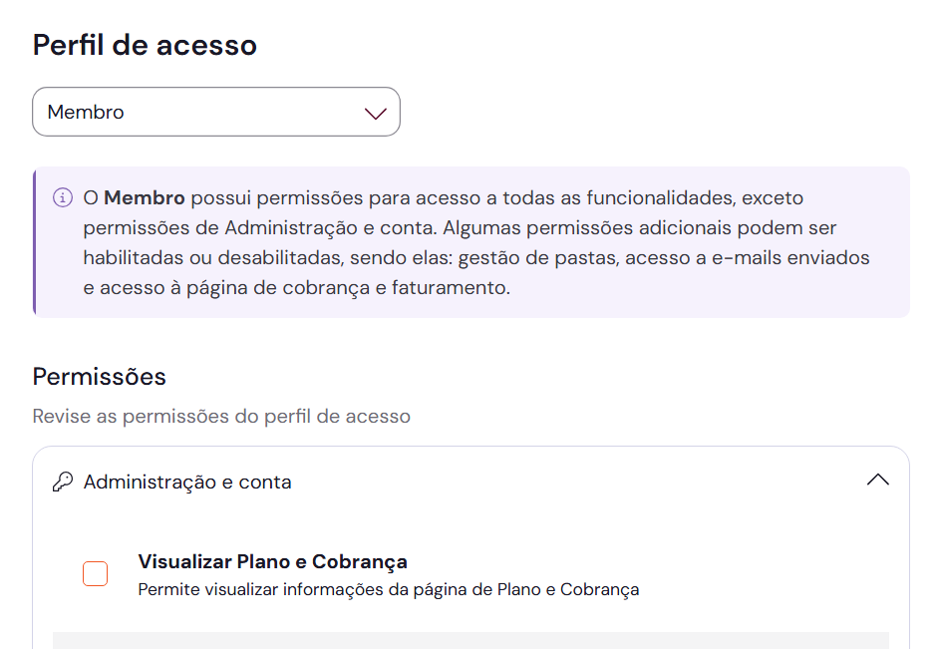Click the bold Membro word in the info banner

click(x=145, y=197)
